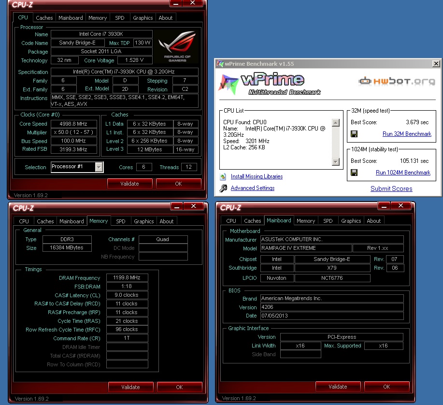The height and width of the screenshot is (405, 443).
Task: Click the HWBOT.org logo in wPrime
Action: click(x=397, y=81)
